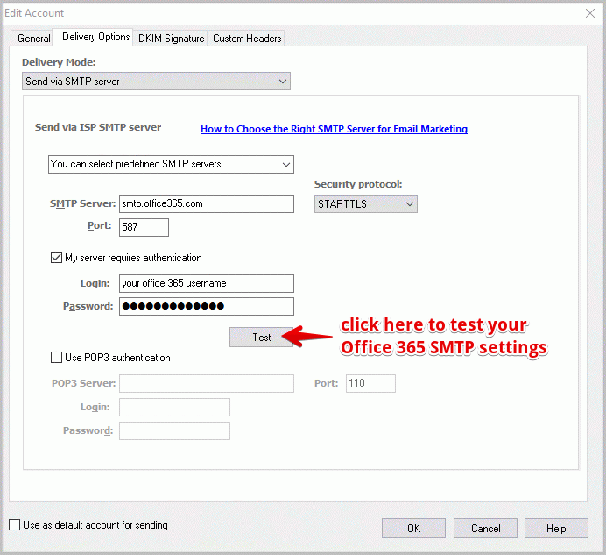Check Use as default account for sending
The image size is (606, 555).
click(15, 525)
